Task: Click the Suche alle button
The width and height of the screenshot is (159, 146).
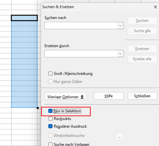Action: tap(142, 31)
